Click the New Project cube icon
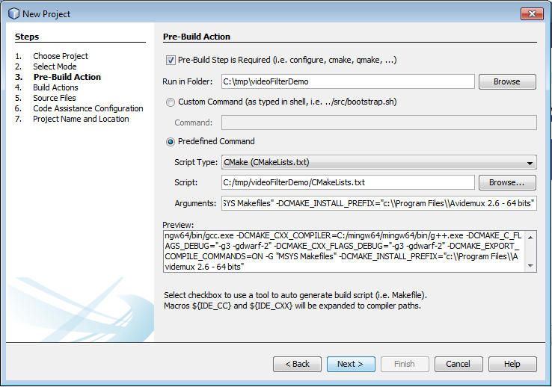 click(x=13, y=13)
